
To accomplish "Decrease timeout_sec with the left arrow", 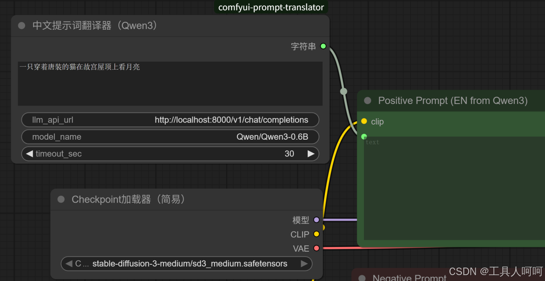I will pos(29,154).
